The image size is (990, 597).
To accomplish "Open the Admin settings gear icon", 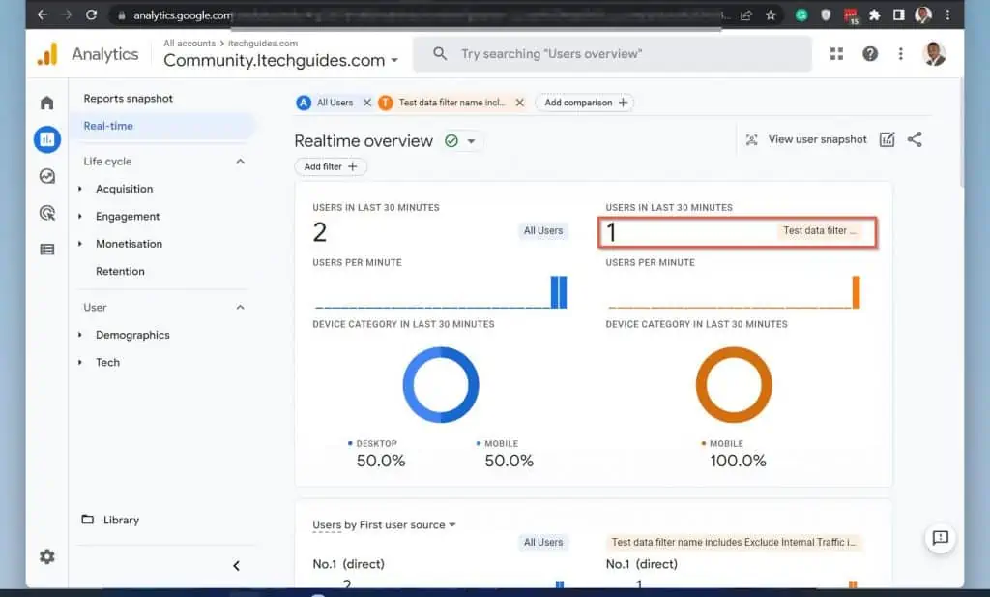I will [46, 556].
